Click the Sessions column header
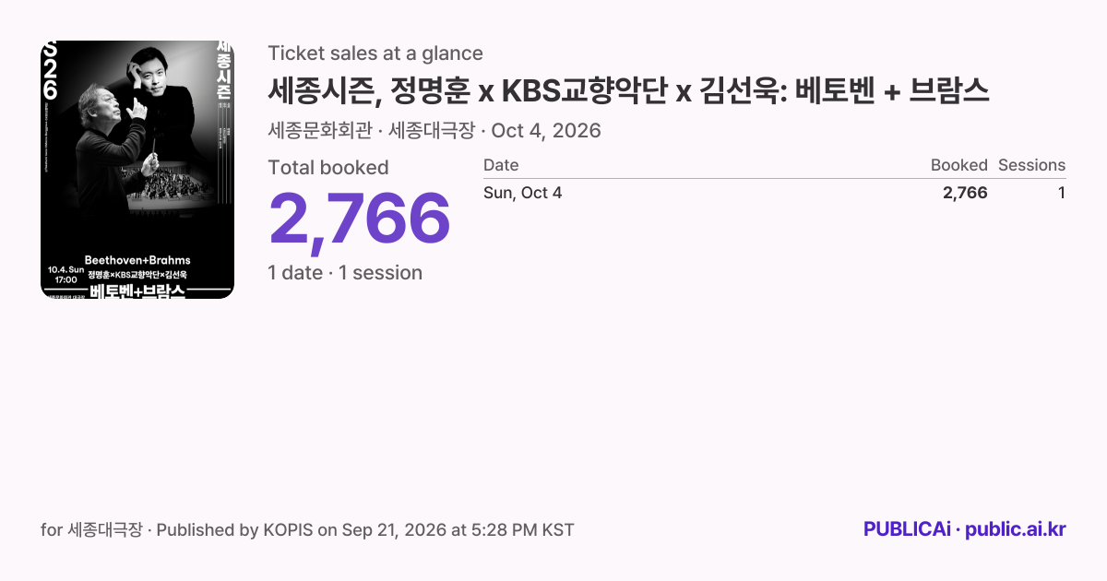This screenshot has height=581, width=1107. pos(1031,166)
